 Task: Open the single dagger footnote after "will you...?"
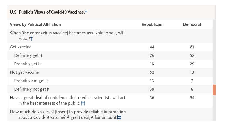click(31, 39)
